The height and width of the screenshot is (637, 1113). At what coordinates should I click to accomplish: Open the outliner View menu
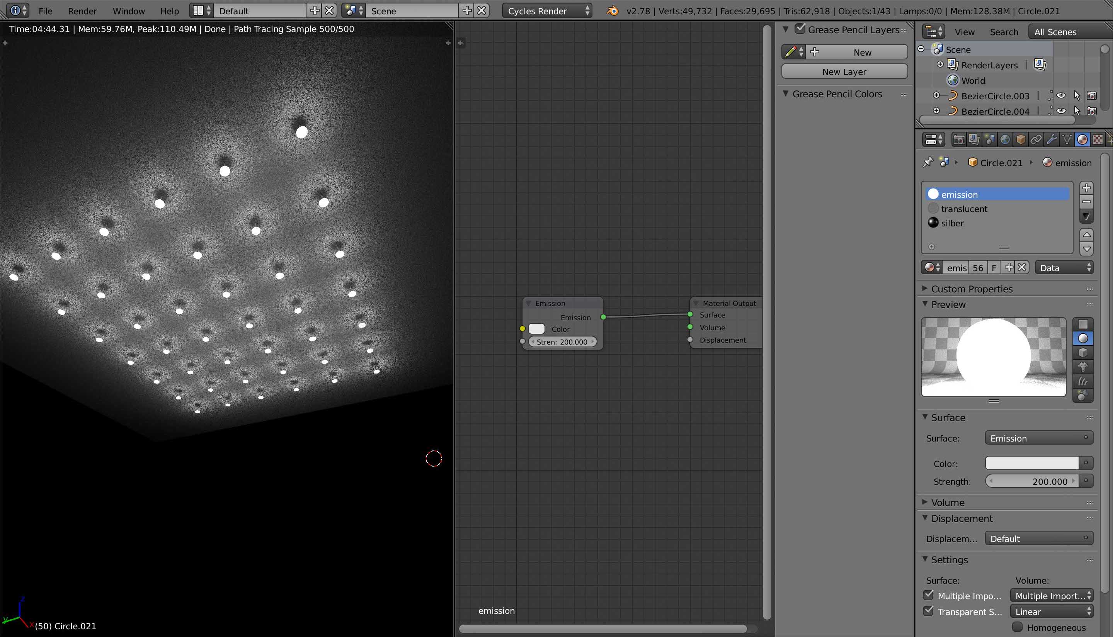(x=965, y=32)
